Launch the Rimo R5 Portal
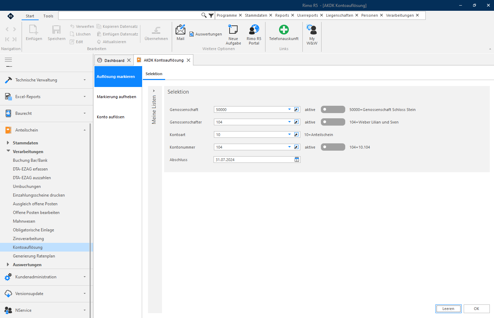The image size is (494, 318). tap(254, 35)
